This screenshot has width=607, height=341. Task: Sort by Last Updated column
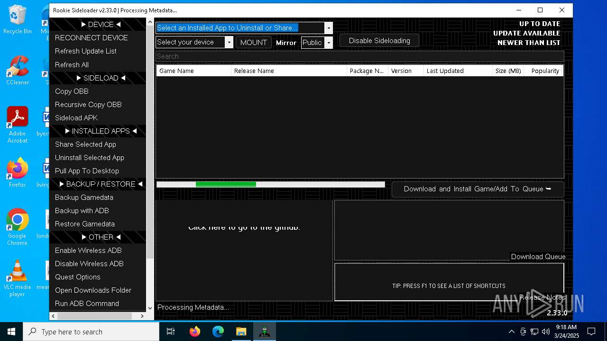458,71
